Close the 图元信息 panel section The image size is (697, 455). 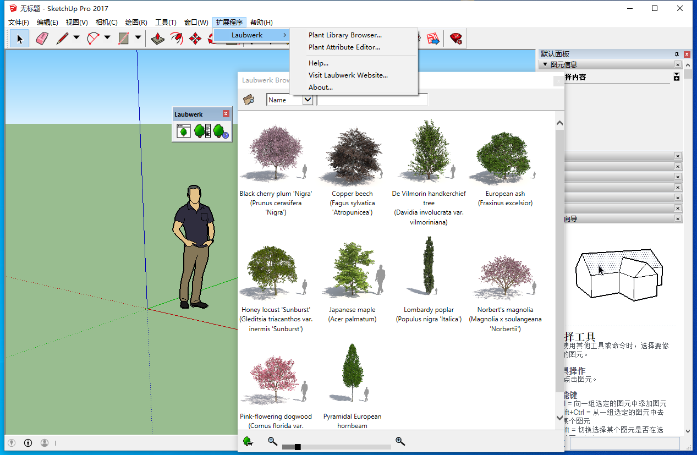pyautogui.click(x=678, y=64)
